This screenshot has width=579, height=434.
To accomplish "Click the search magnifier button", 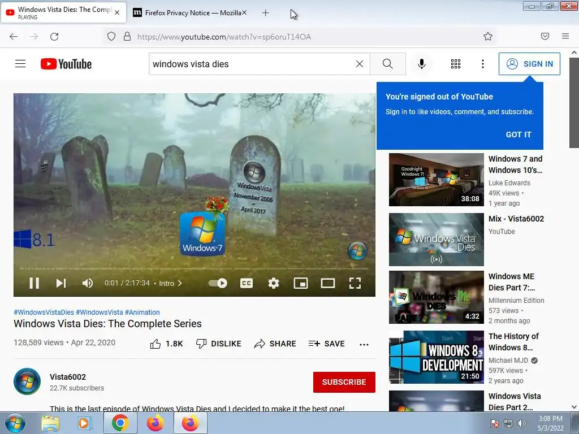I will point(388,64).
